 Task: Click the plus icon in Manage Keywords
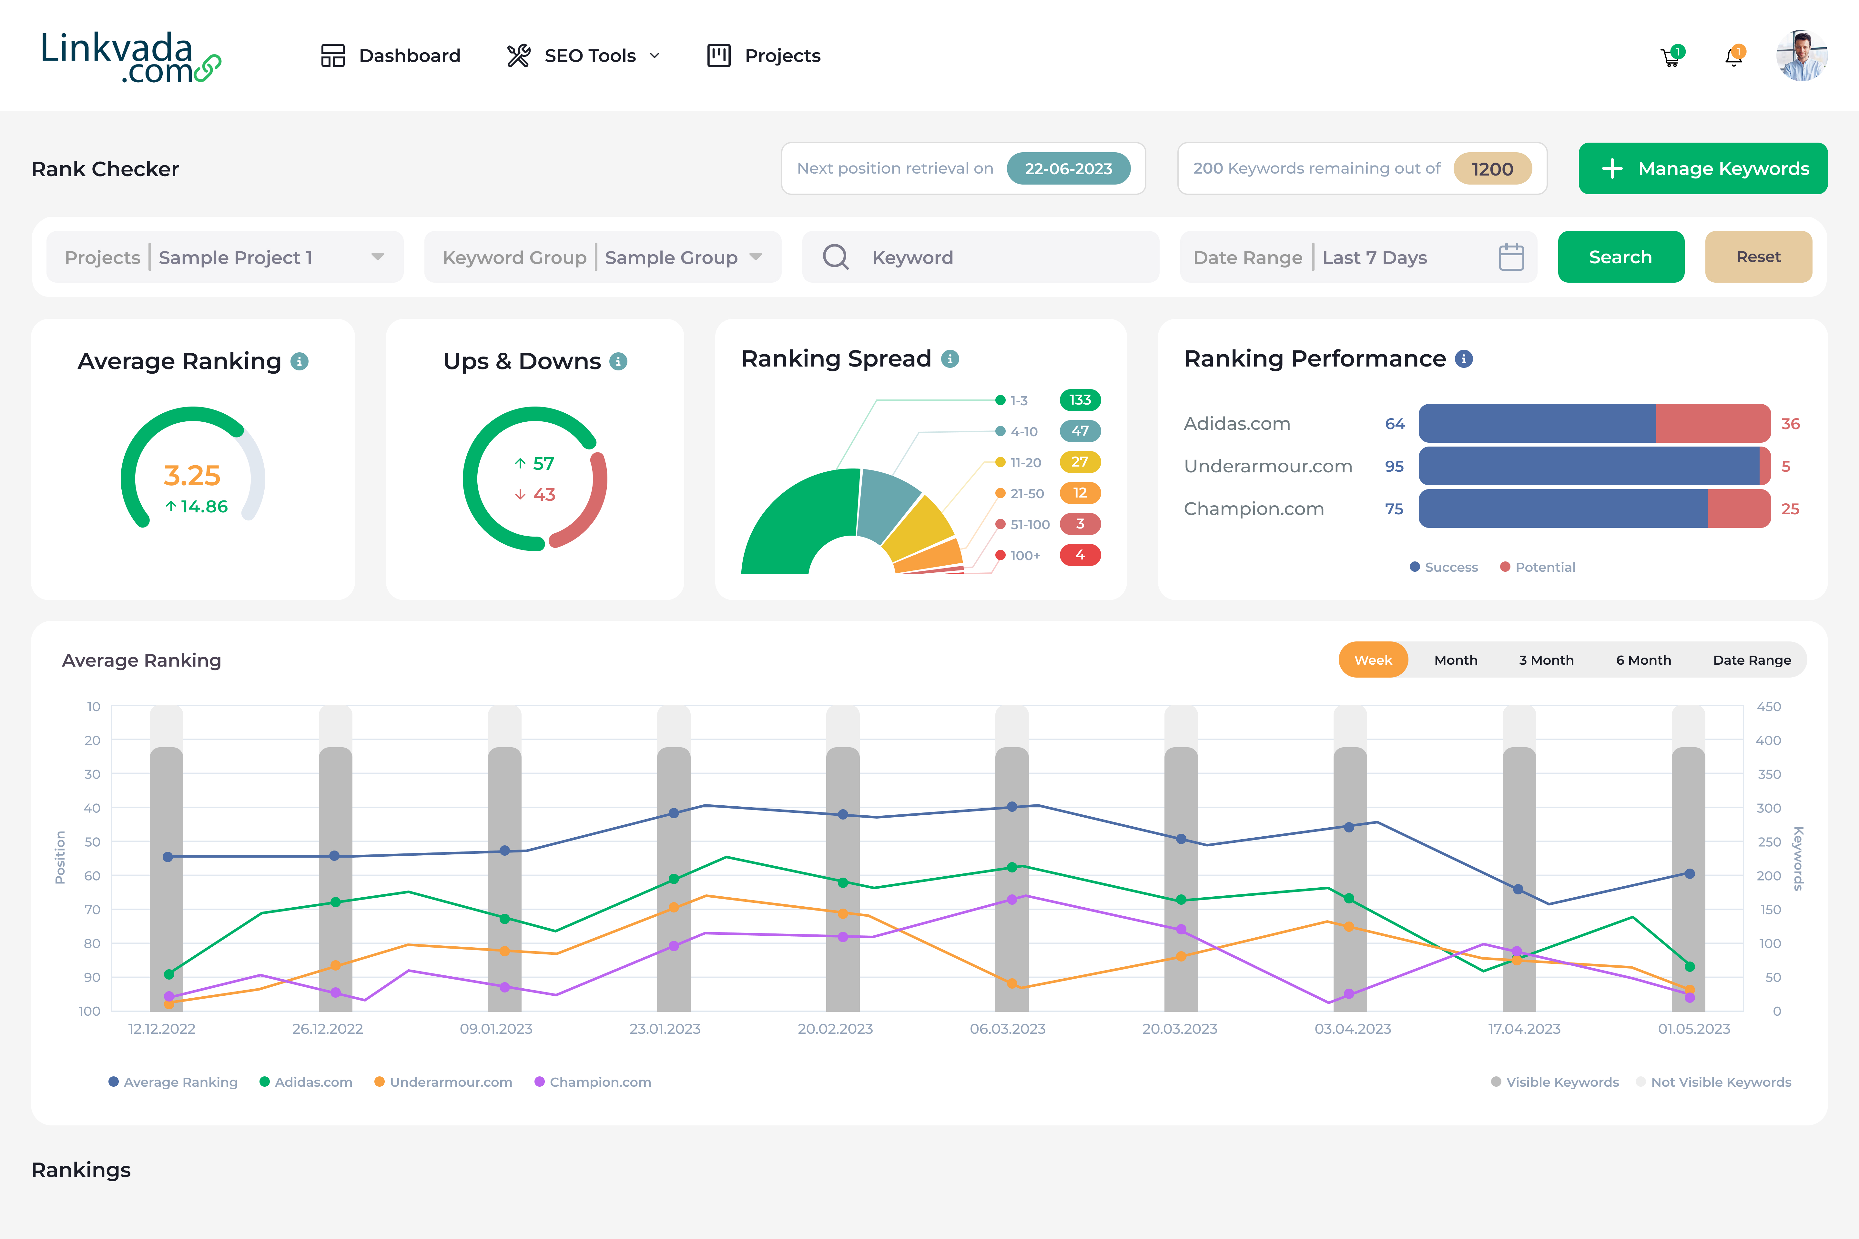pos(1612,168)
